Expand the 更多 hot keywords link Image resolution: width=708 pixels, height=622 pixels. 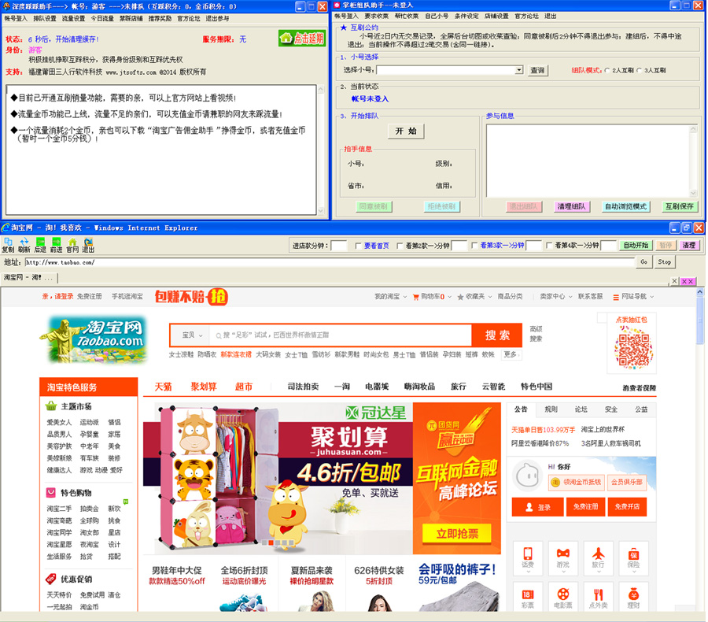click(511, 354)
